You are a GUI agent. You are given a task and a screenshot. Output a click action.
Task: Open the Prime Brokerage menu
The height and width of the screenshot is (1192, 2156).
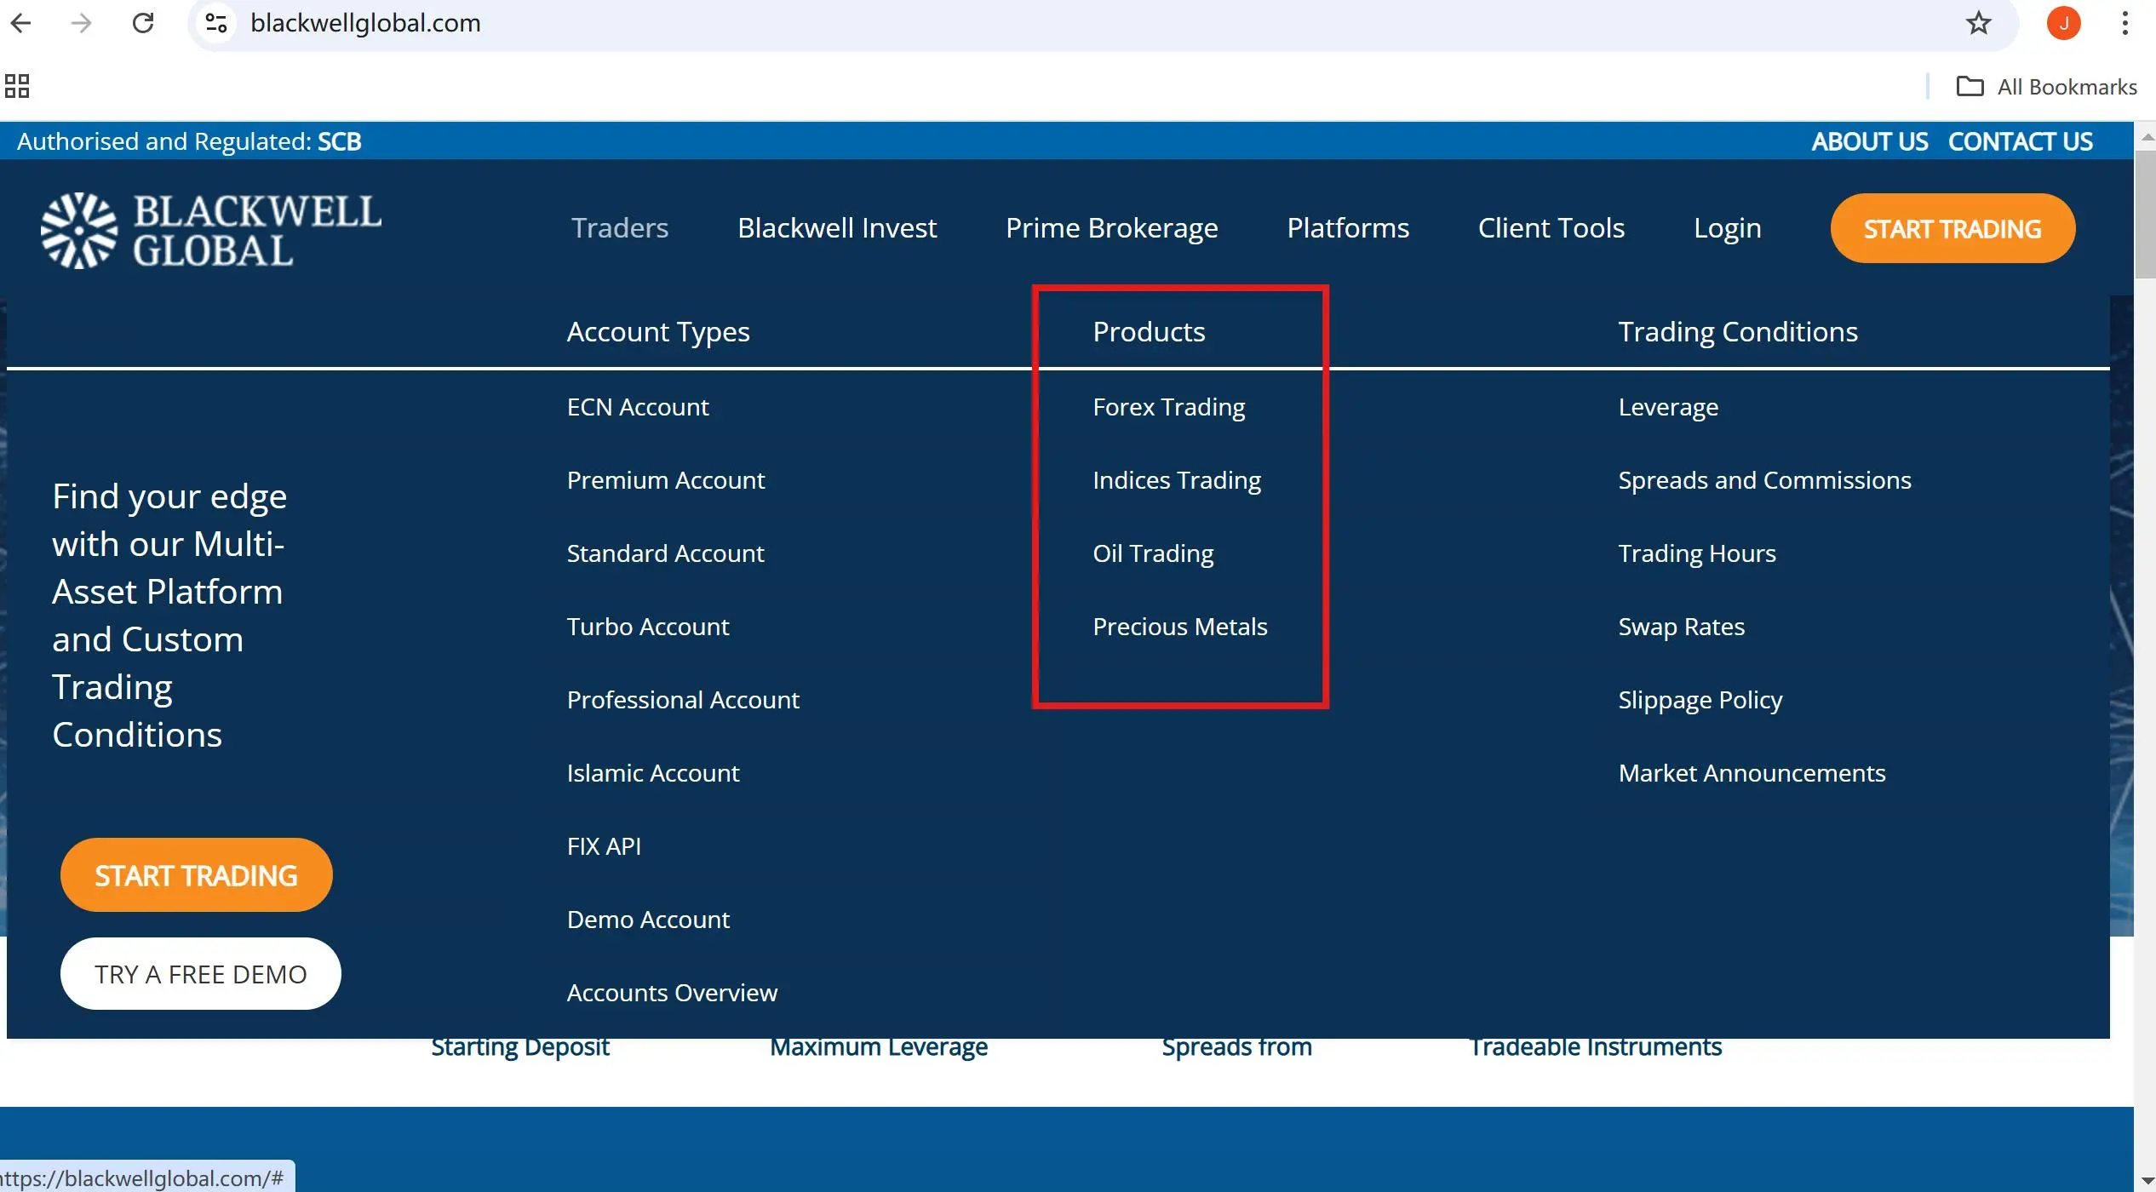tap(1111, 228)
